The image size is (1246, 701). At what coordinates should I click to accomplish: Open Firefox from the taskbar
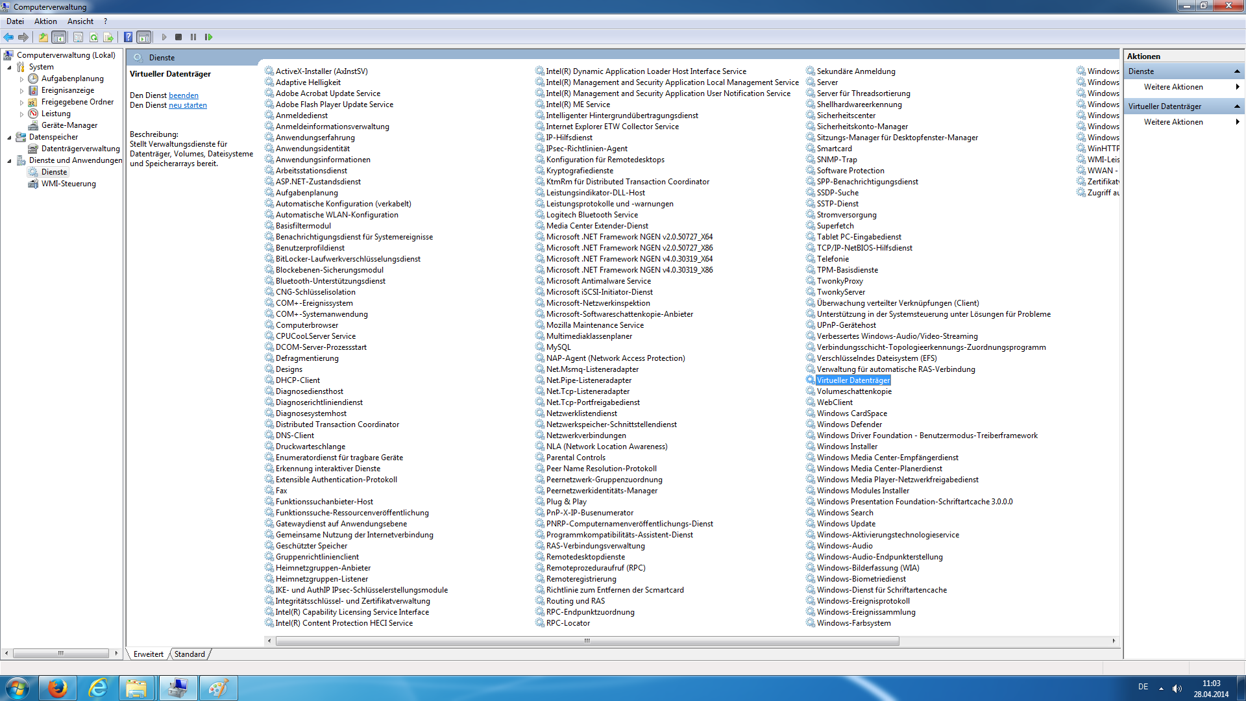(58, 688)
